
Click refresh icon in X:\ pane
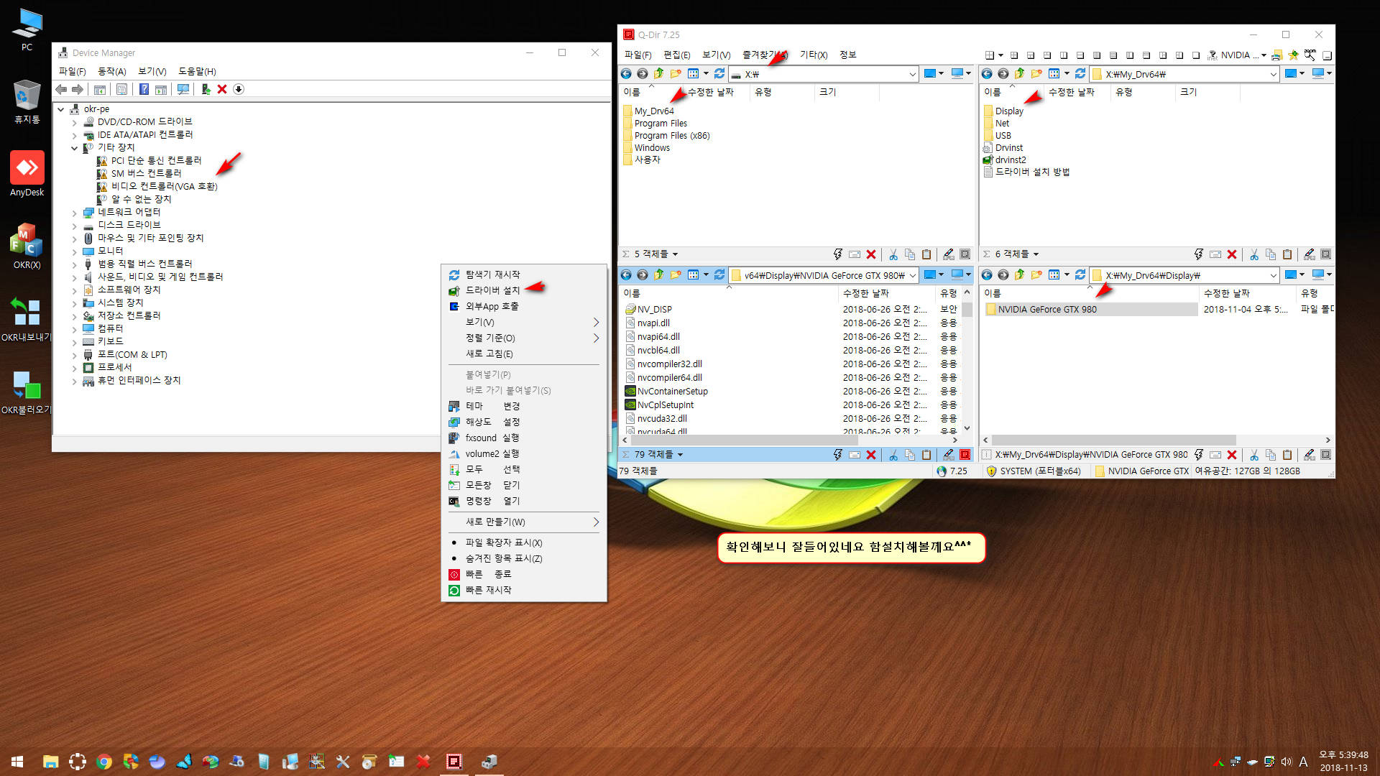[x=719, y=73]
